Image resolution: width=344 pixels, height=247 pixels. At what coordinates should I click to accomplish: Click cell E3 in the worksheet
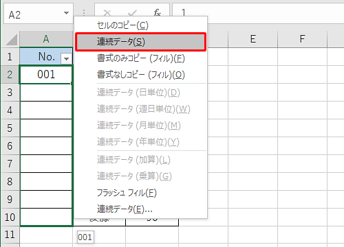point(253,93)
